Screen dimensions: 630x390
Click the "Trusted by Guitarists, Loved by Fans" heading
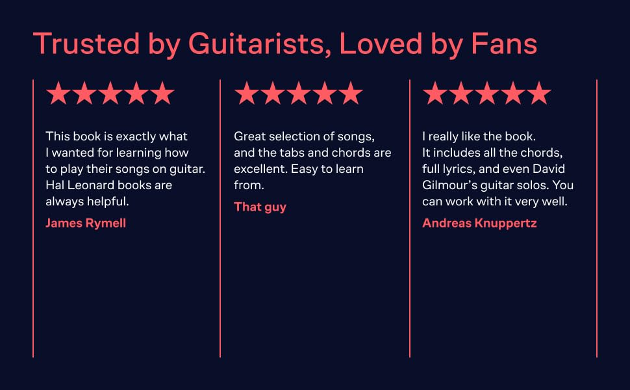click(285, 44)
